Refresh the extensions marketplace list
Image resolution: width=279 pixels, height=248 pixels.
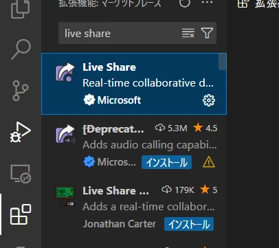tap(185, 3)
